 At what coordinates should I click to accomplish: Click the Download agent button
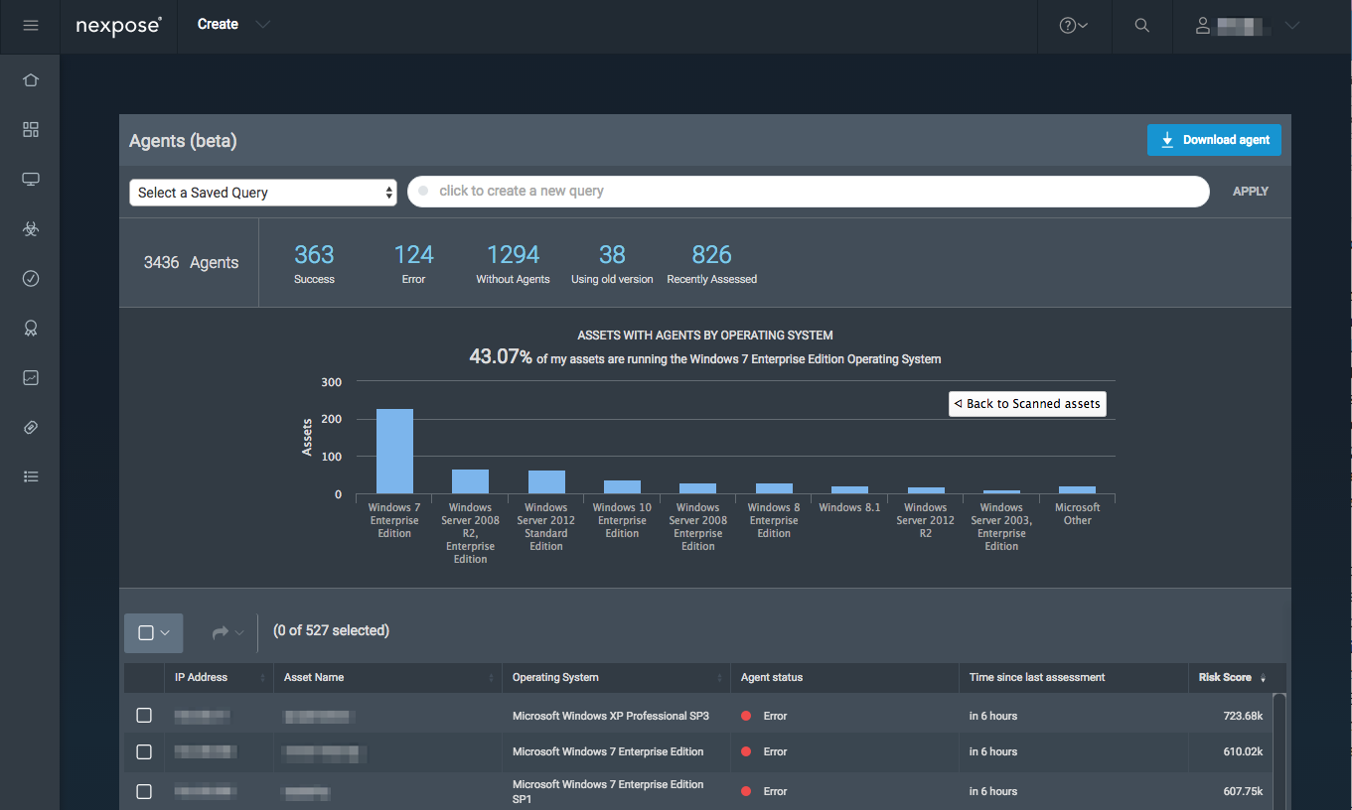click(x=1214, y=140)
